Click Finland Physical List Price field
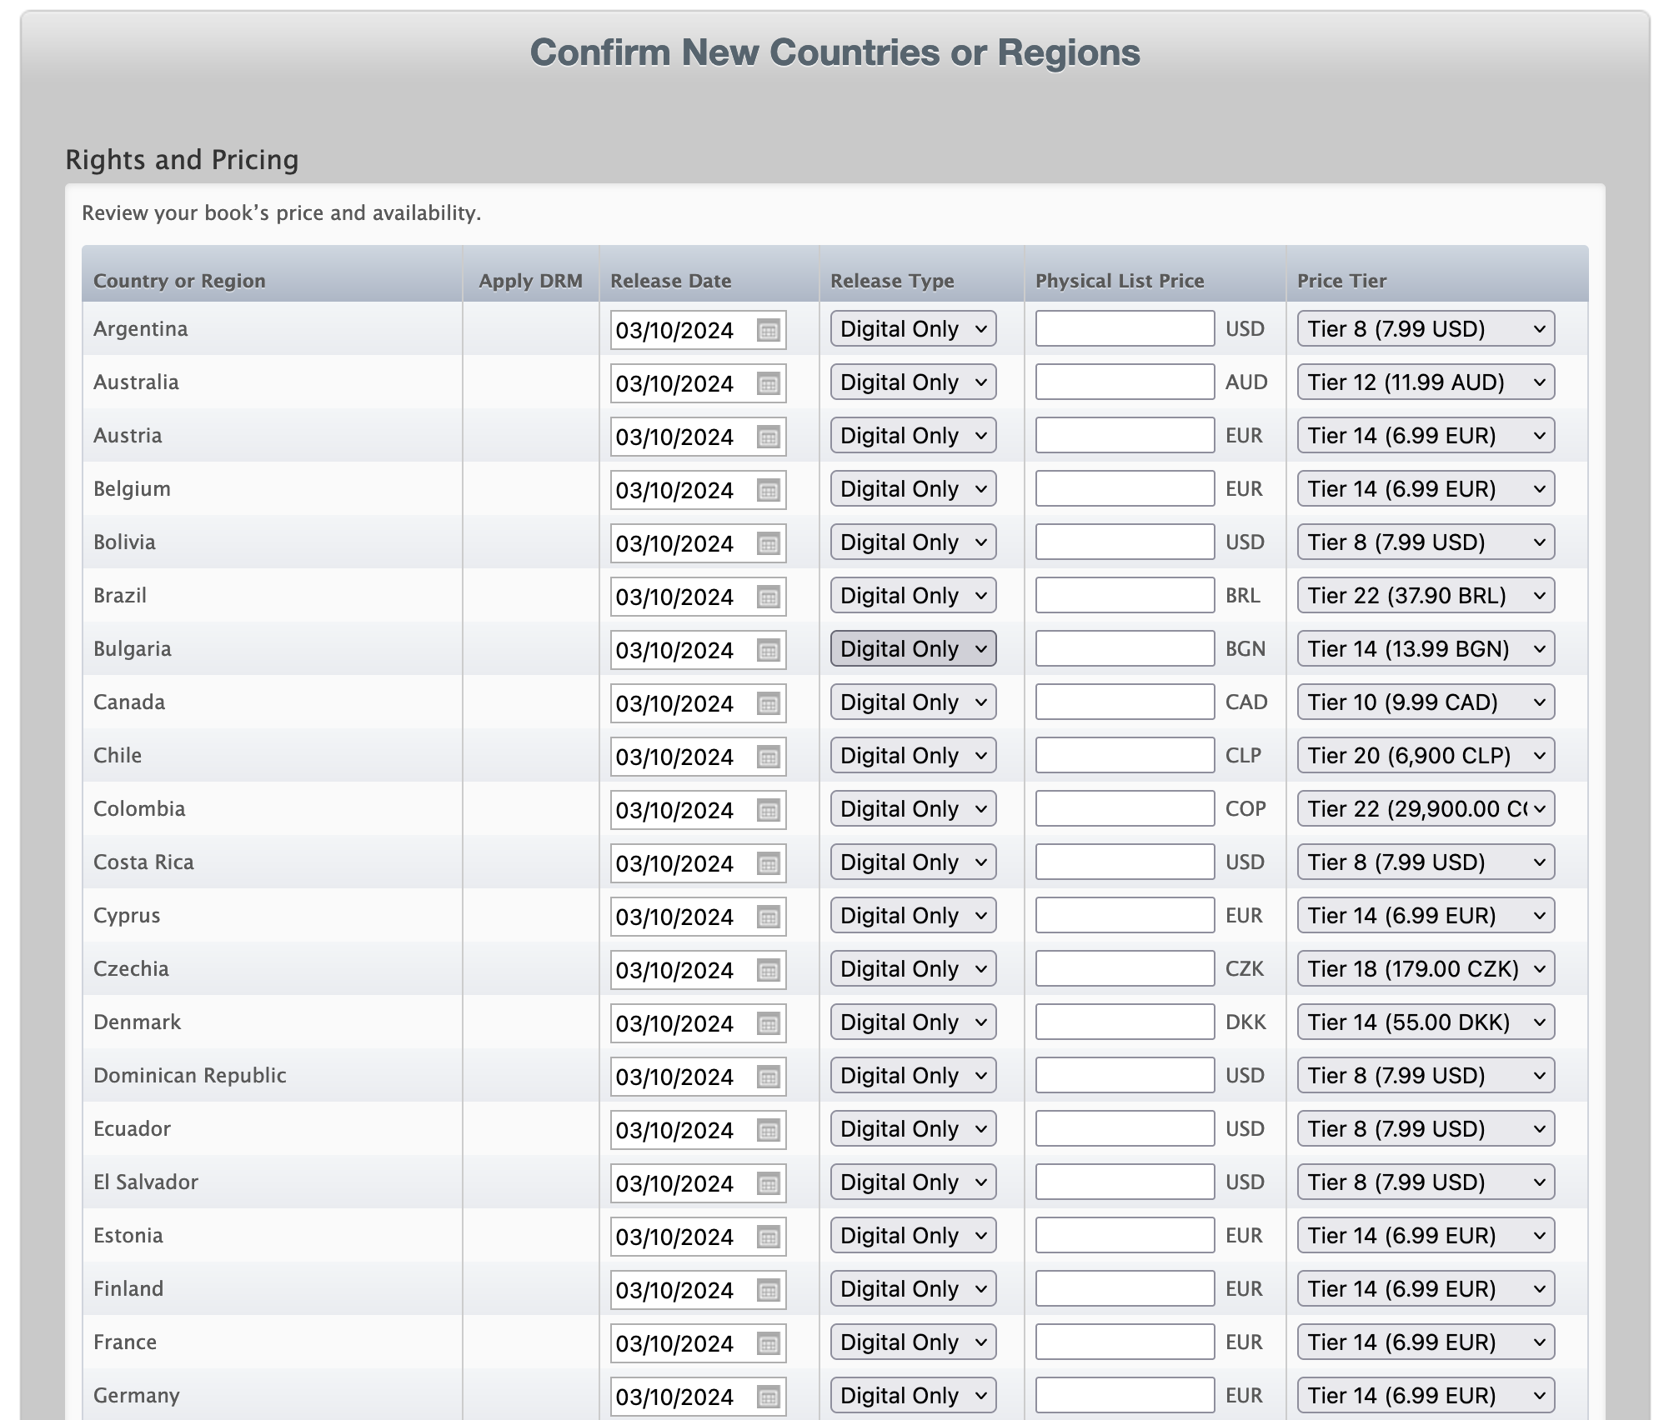Screen dimensions: 1674x1420 [x=1124, y=1289]
